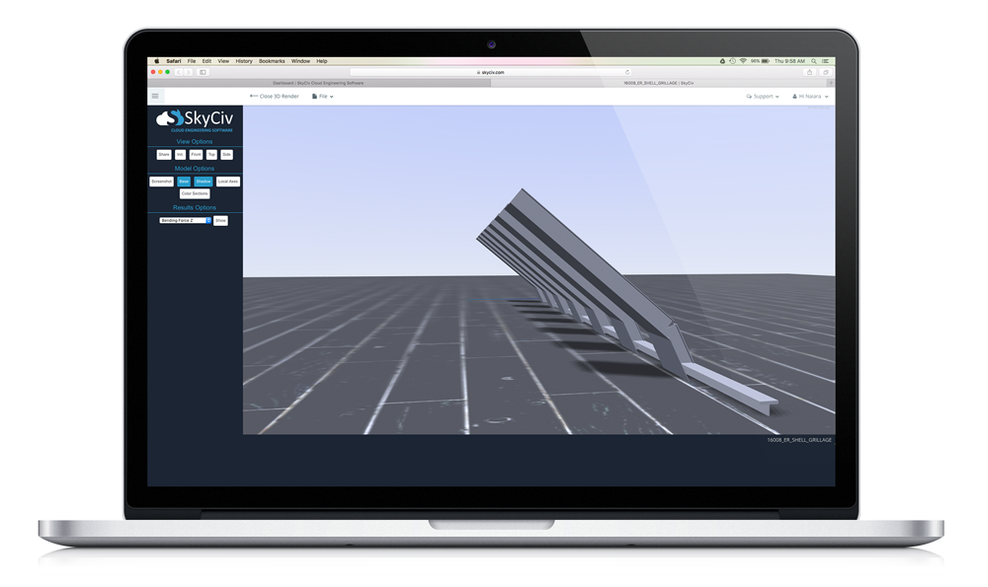Image resolution: width=988 pixels, height=587 pixels.
Task: Open the Bookmarks menu
Action: [273, 61]
